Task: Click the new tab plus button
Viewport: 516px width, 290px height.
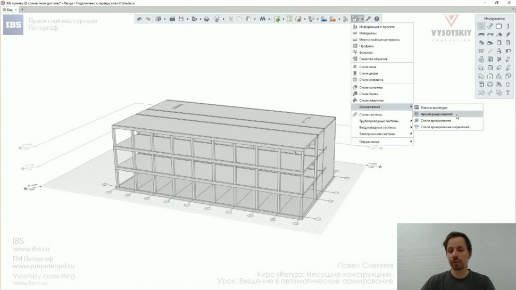Action: click(x=22, y=10)
